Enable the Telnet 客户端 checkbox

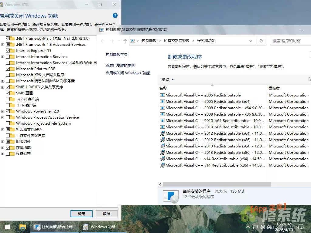tap(8, 99)
